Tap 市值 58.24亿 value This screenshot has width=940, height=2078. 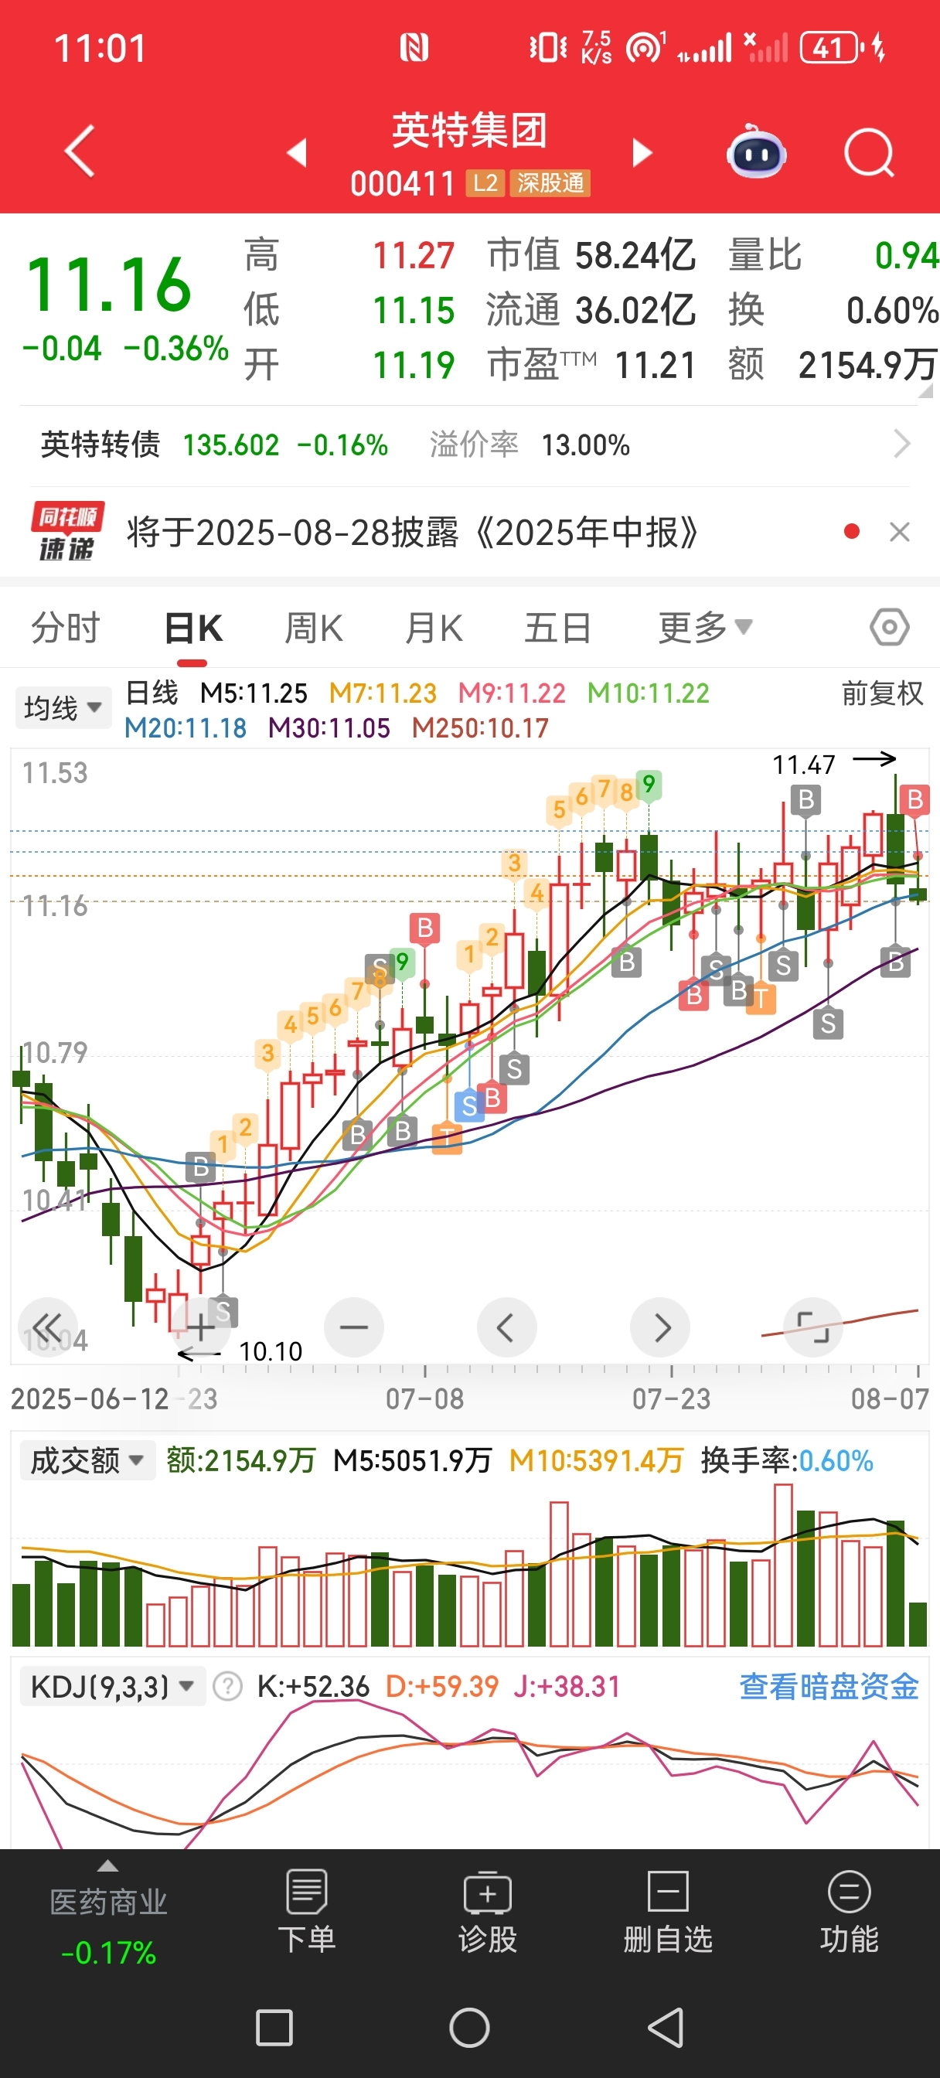(635, 256)
